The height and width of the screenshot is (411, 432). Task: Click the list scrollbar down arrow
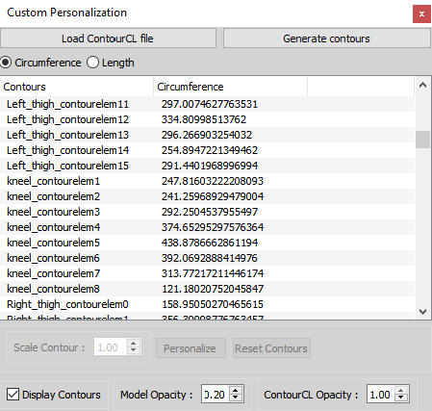422,312
